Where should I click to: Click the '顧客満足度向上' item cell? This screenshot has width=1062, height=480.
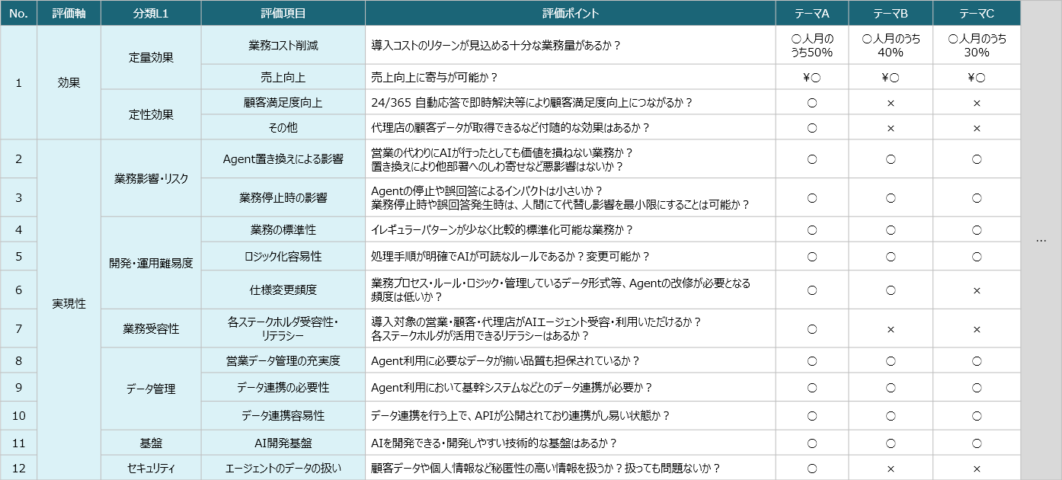pyautogui.click(x=283, y=102)
